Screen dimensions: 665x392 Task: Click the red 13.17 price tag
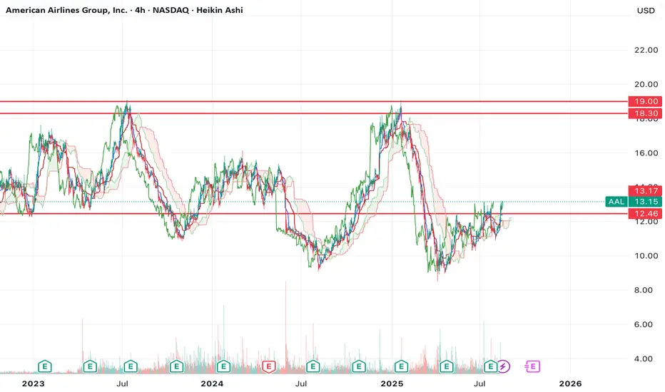pyautogui.click(x=645, y=191)
